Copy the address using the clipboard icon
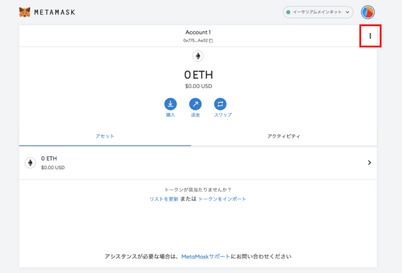Screen dimensions: 402x273 click(x=211, y=41)
